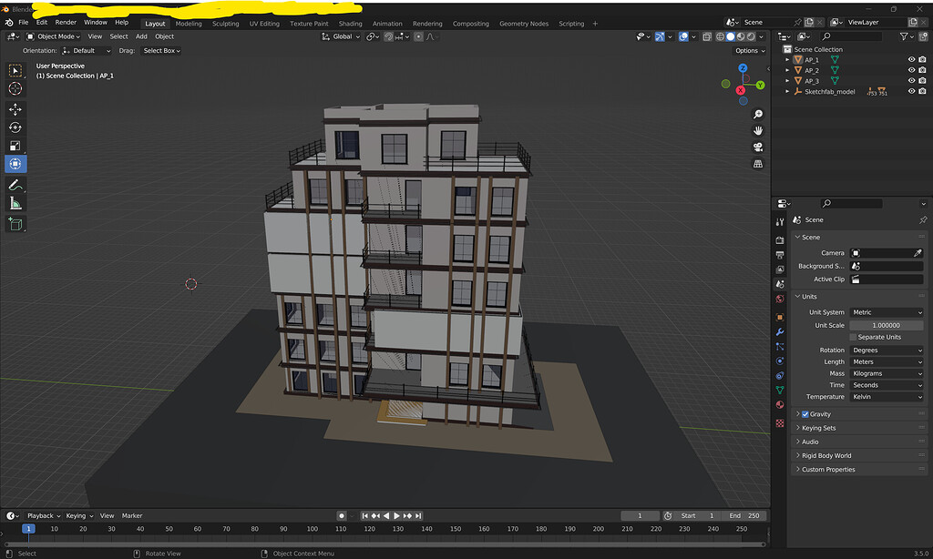Open the Object Mode dropdown
This screenshot has height=559, width=933.
(54, 36)
